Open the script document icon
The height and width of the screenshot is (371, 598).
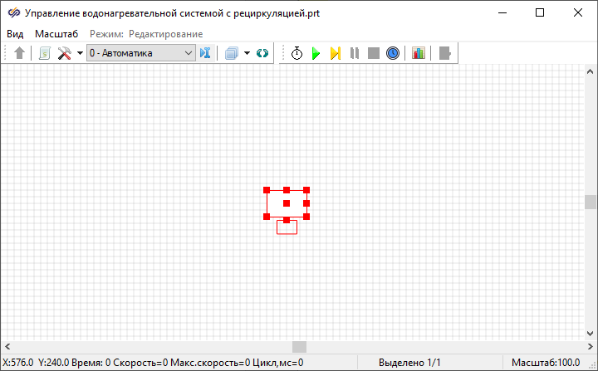(45, 53)
